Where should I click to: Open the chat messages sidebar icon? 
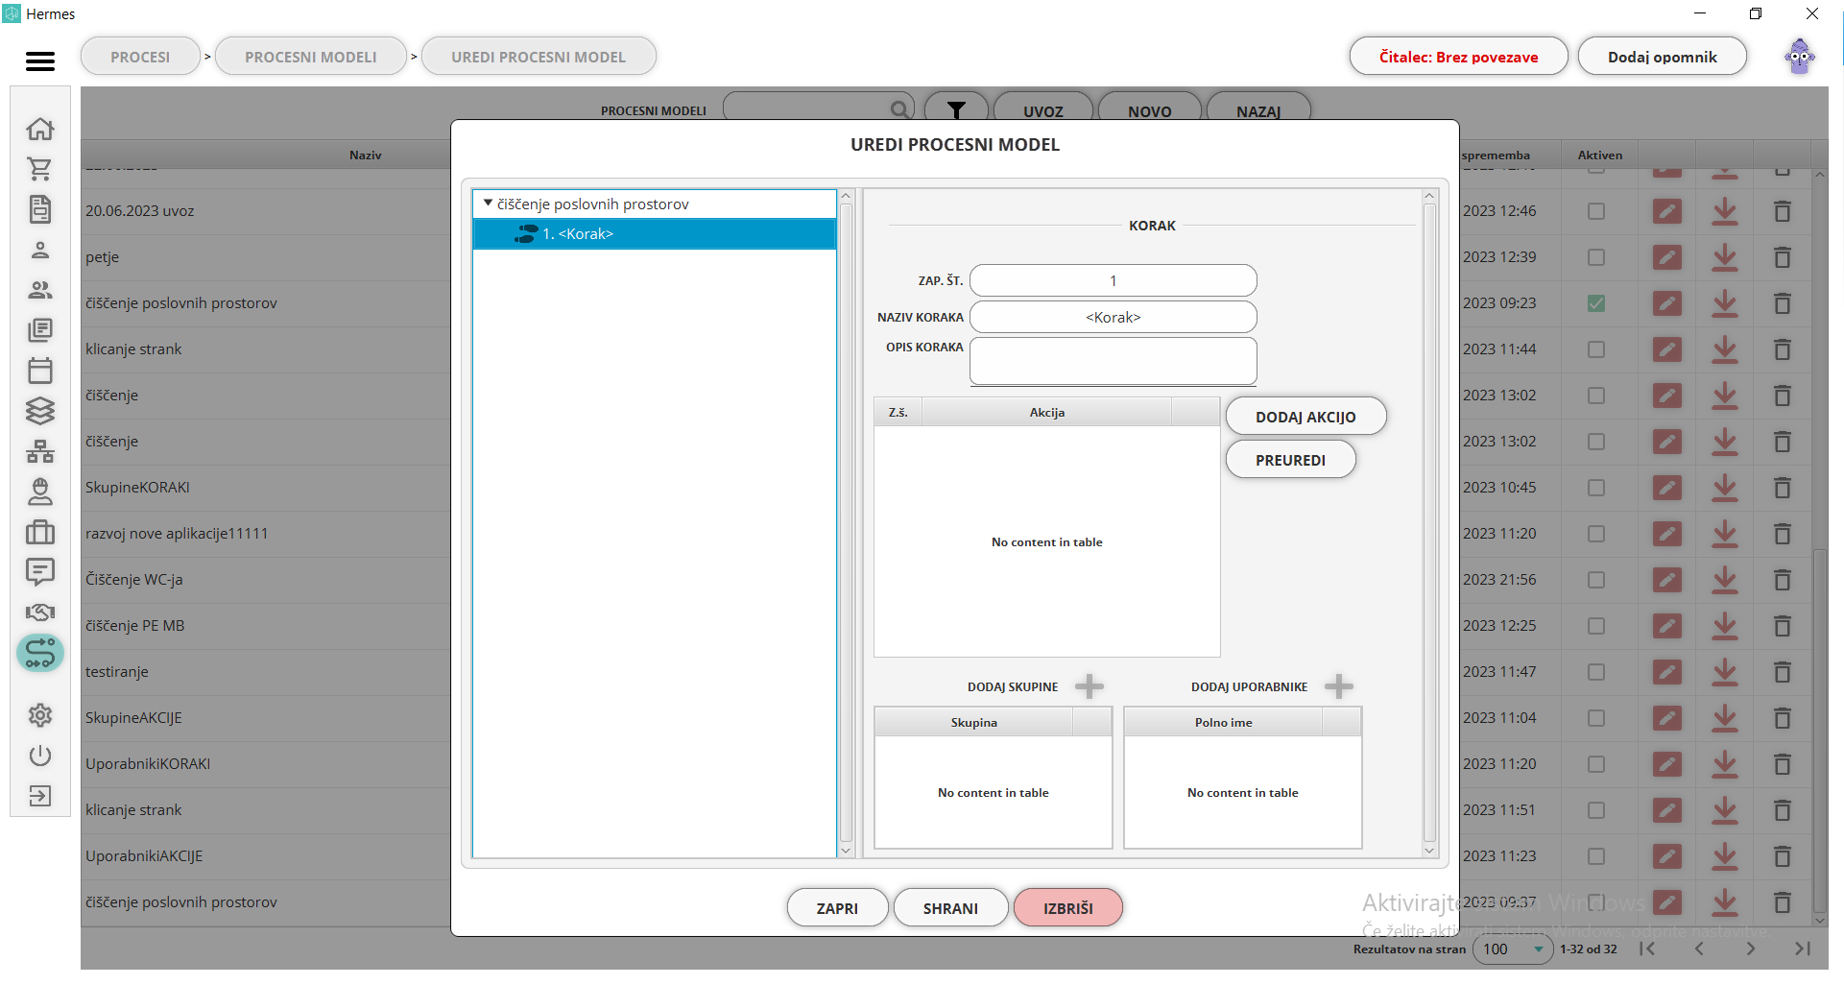(x=40, y=572)
